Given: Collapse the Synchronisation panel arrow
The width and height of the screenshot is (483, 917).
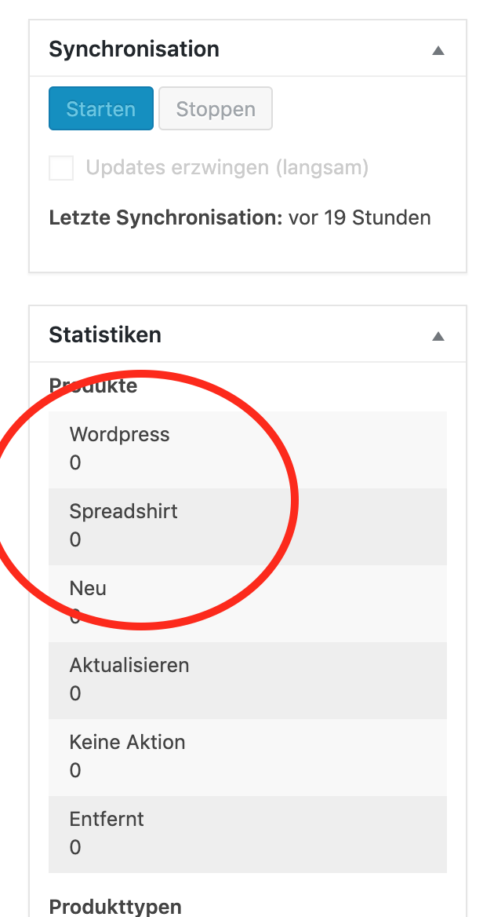Looking at the screenshot, I should (438, 50).
